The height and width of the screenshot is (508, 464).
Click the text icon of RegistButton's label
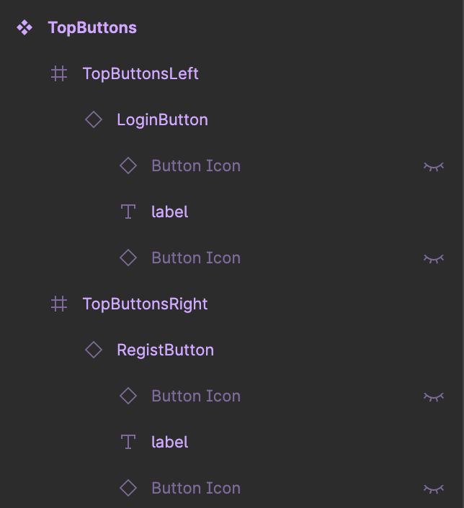click(x=128, y=442)
